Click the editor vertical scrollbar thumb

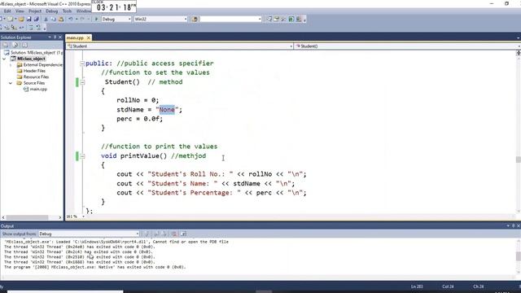pyautogui.click(x=518, y=160)
